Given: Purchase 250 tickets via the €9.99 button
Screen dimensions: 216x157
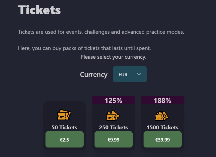Looking at the screenshot, I should click(114, 139).
